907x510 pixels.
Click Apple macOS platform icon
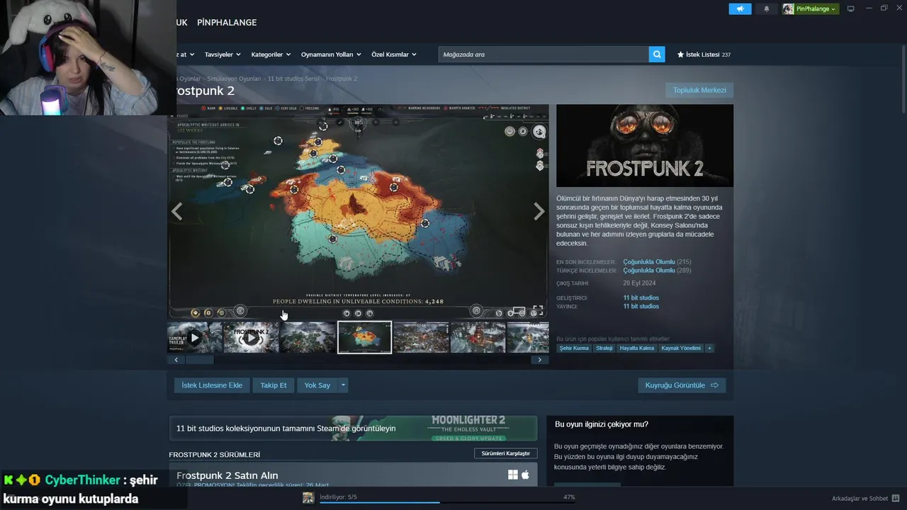(x=525, y=475)
